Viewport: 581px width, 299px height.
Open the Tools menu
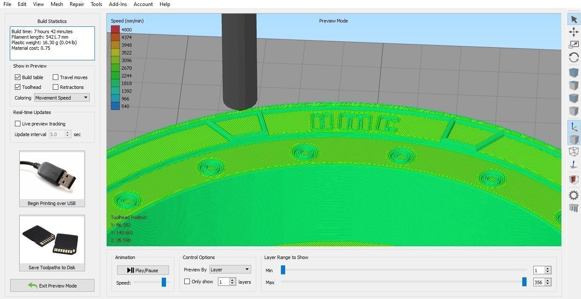pos(97,4)
